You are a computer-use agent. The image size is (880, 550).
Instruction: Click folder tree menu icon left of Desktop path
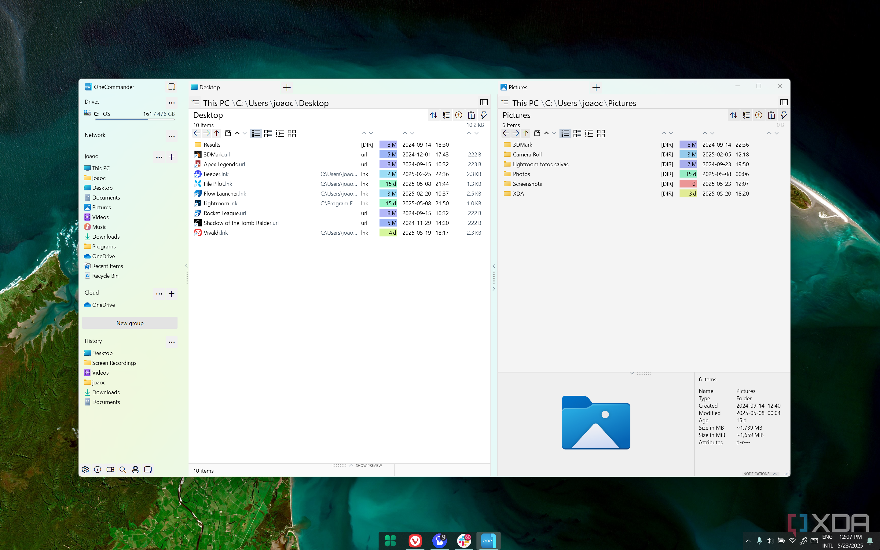click(x=195, y=103)
